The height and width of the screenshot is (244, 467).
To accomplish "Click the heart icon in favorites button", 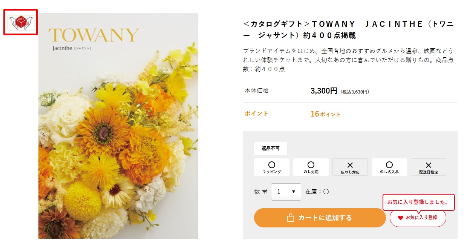I will 401,218.
